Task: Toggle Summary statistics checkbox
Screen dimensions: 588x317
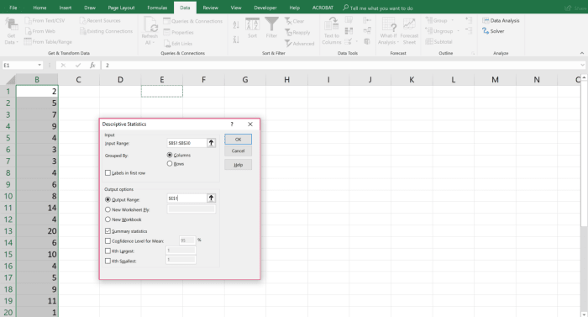Action: pyautogui.click(x=108, y=231)
